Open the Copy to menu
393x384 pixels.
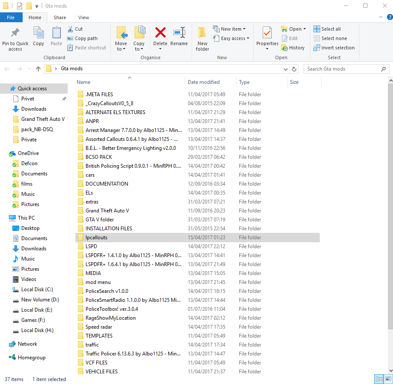(x=139, y=39)
